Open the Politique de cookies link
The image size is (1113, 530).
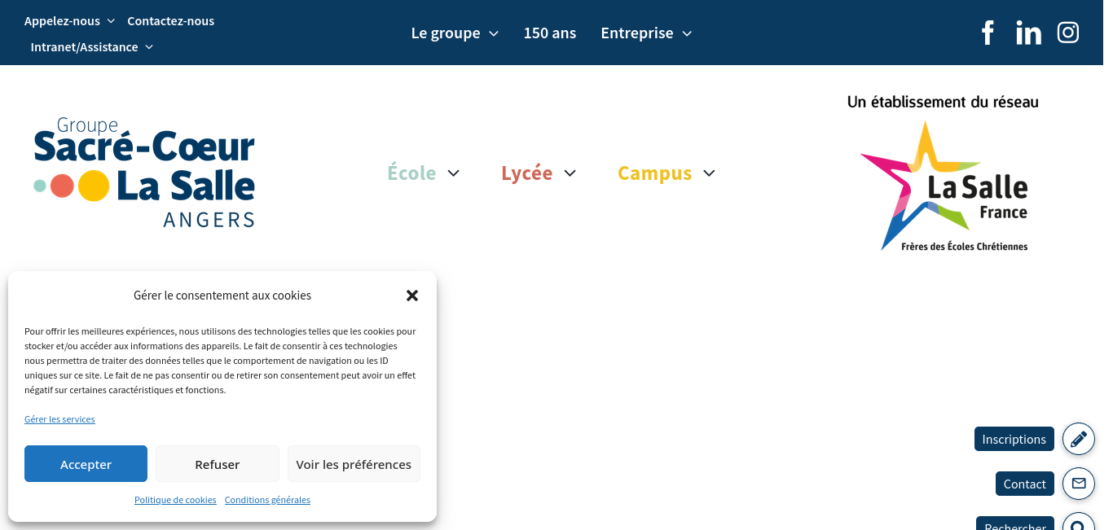pyautogui.click(x=175, y=500)
